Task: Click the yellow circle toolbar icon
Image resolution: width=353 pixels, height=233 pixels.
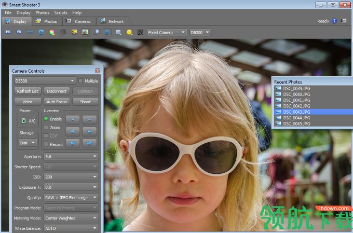Action: point(129,32)
